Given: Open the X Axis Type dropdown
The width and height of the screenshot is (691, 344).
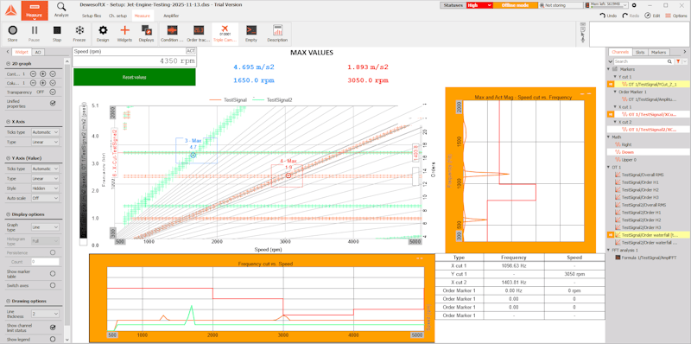Looking at the screenshot, I should pos(45,143).
